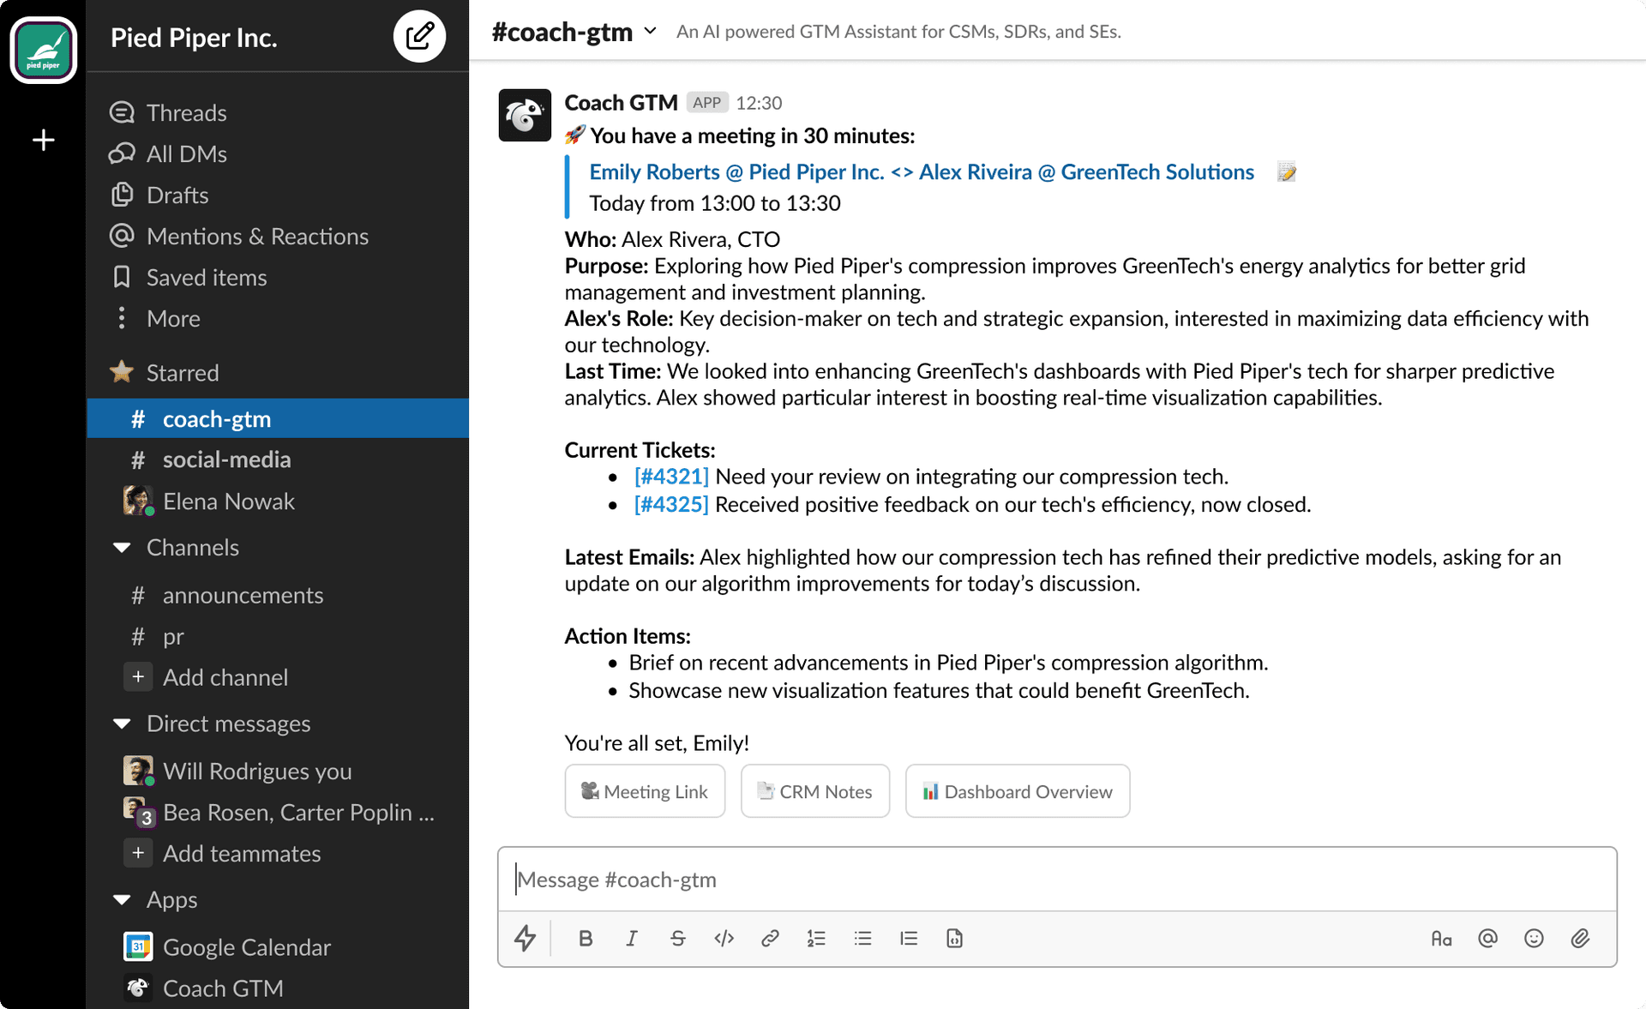Mention someone with the @ icon

coord(1487,938)
